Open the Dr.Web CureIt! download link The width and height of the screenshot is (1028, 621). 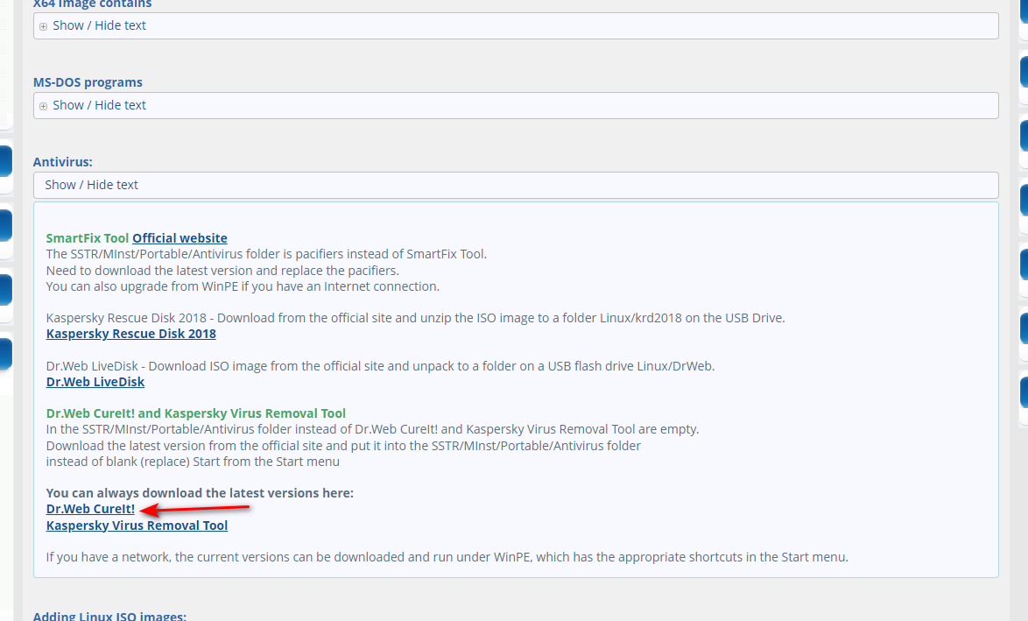tap(90, 509)
